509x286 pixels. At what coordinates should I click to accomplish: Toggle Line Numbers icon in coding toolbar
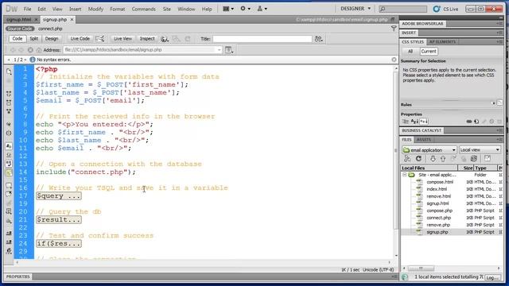tap(9, 146)
